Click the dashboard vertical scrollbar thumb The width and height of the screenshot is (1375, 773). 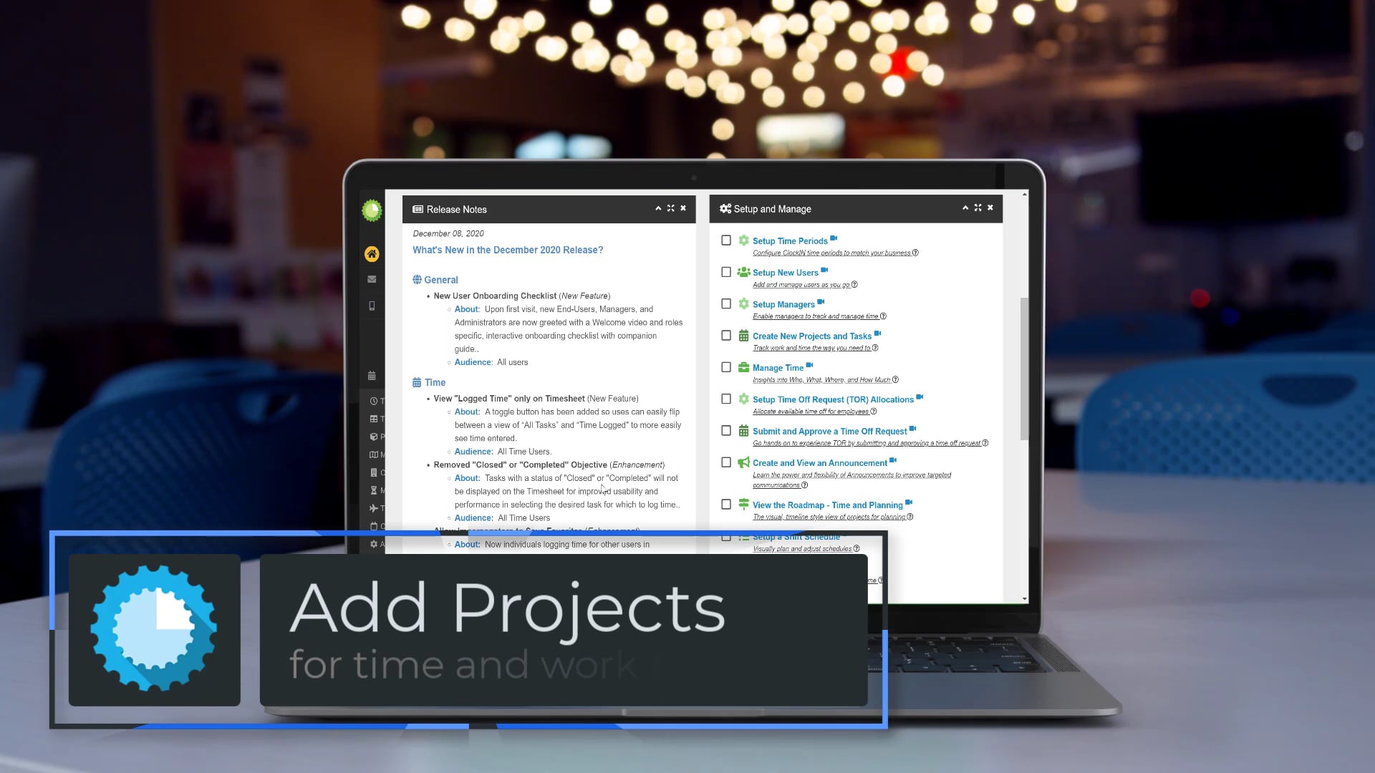pyautogui.click(x=1024, y=369)
